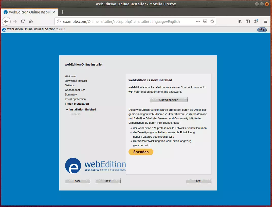Image resolution: width=272 pixels, height=207 pixels.
Task: Open page actions three-dot menu
Action: tap(198, 21)
